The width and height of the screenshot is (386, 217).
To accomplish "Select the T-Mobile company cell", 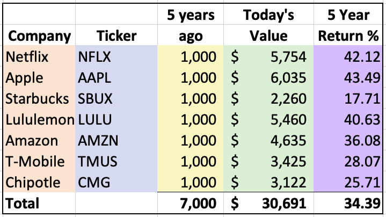I will tap(39, 161).
